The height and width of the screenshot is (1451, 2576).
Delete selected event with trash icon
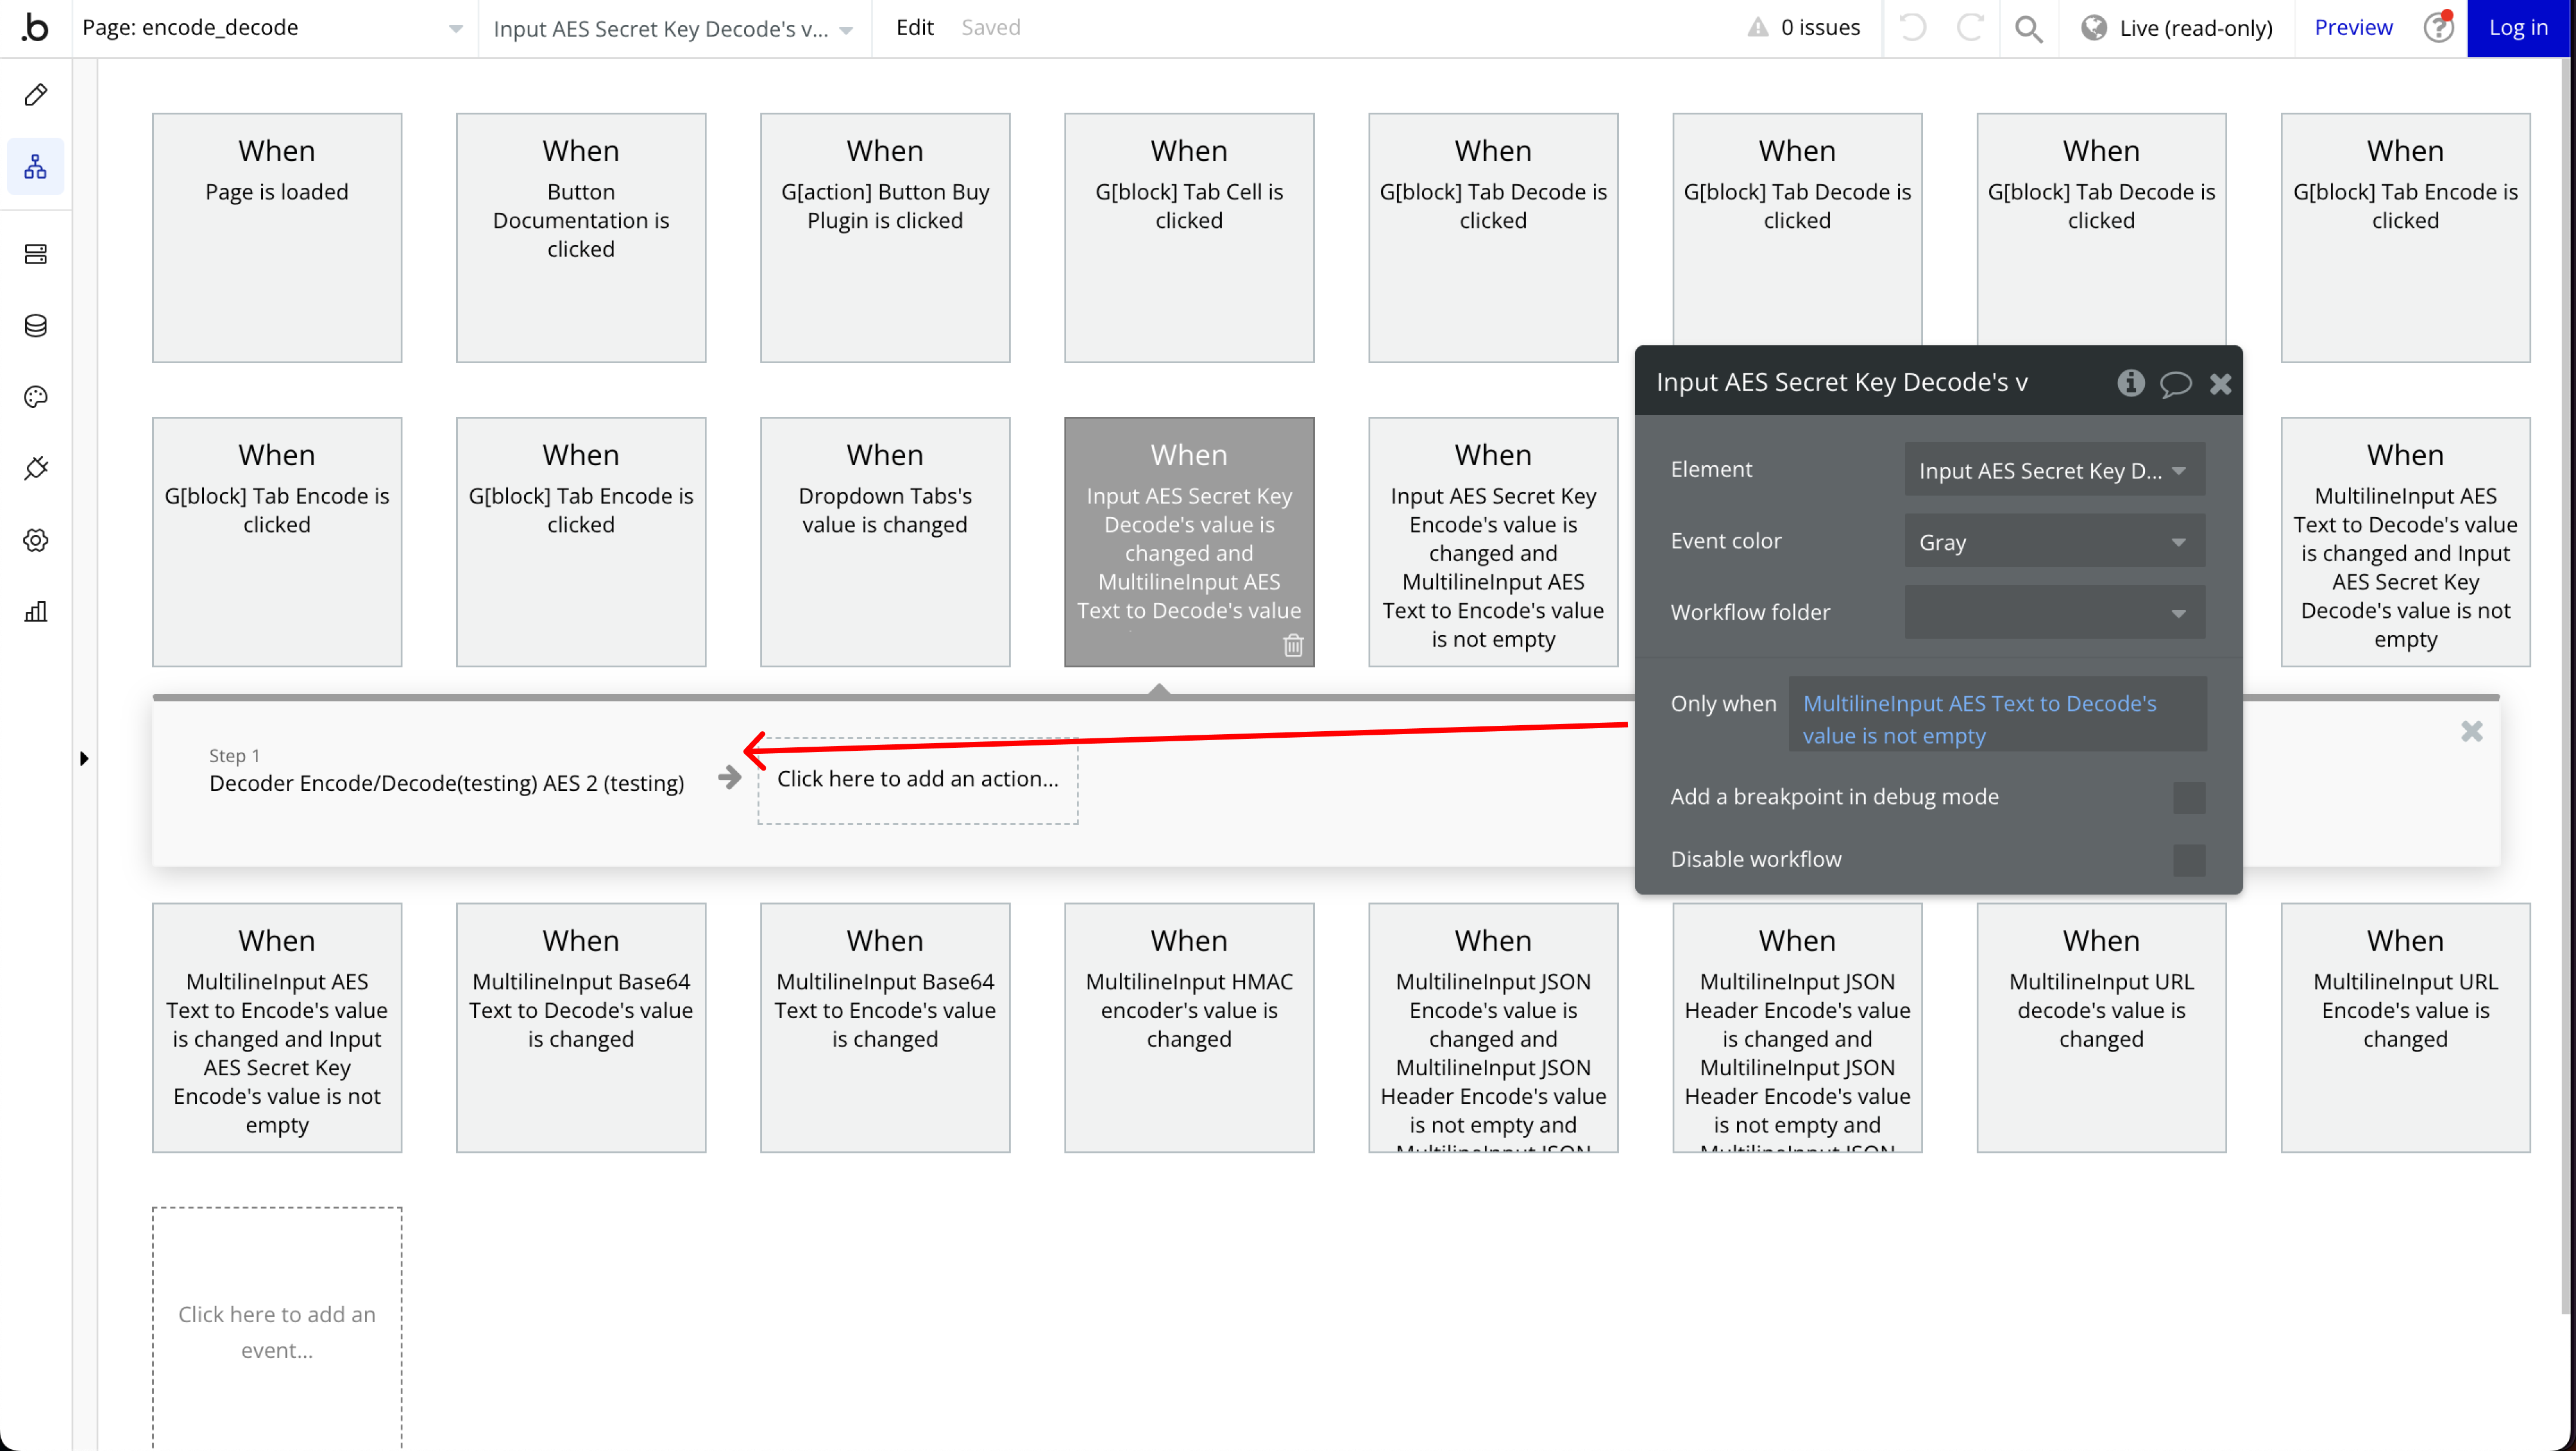1293,645
